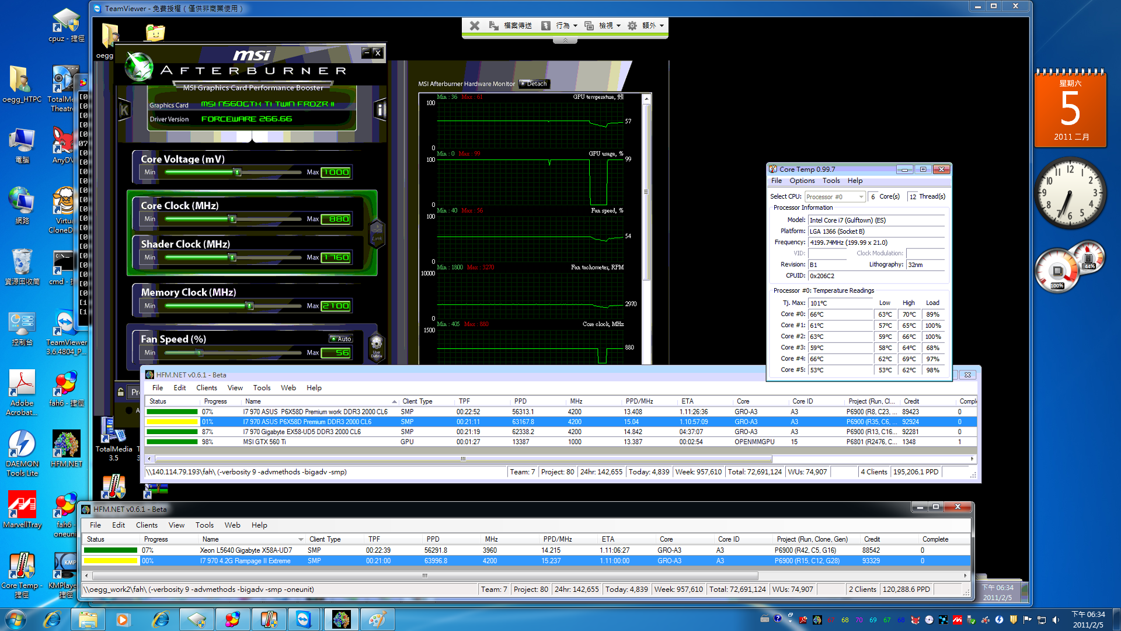Toggle the fan speed Auto button
Image resolution: width=1121 pixels, height=631 pixels.
click(341, 339)
